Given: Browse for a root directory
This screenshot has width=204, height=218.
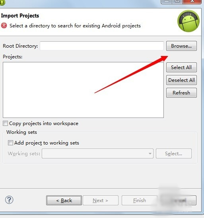Looking at the screenshot, I should coord(181,46).
